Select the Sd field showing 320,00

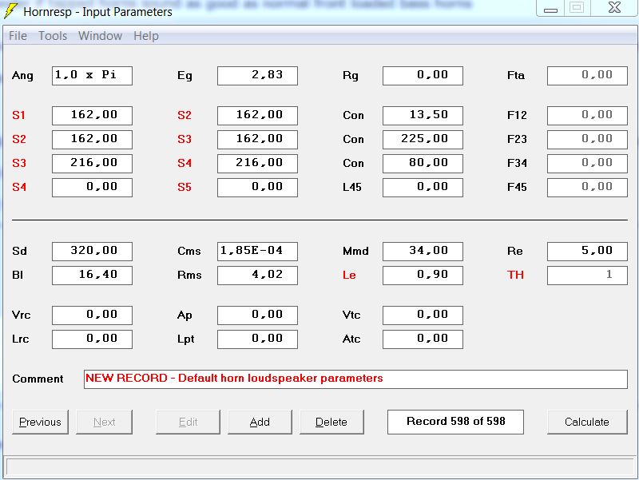[x=92, y=252]
